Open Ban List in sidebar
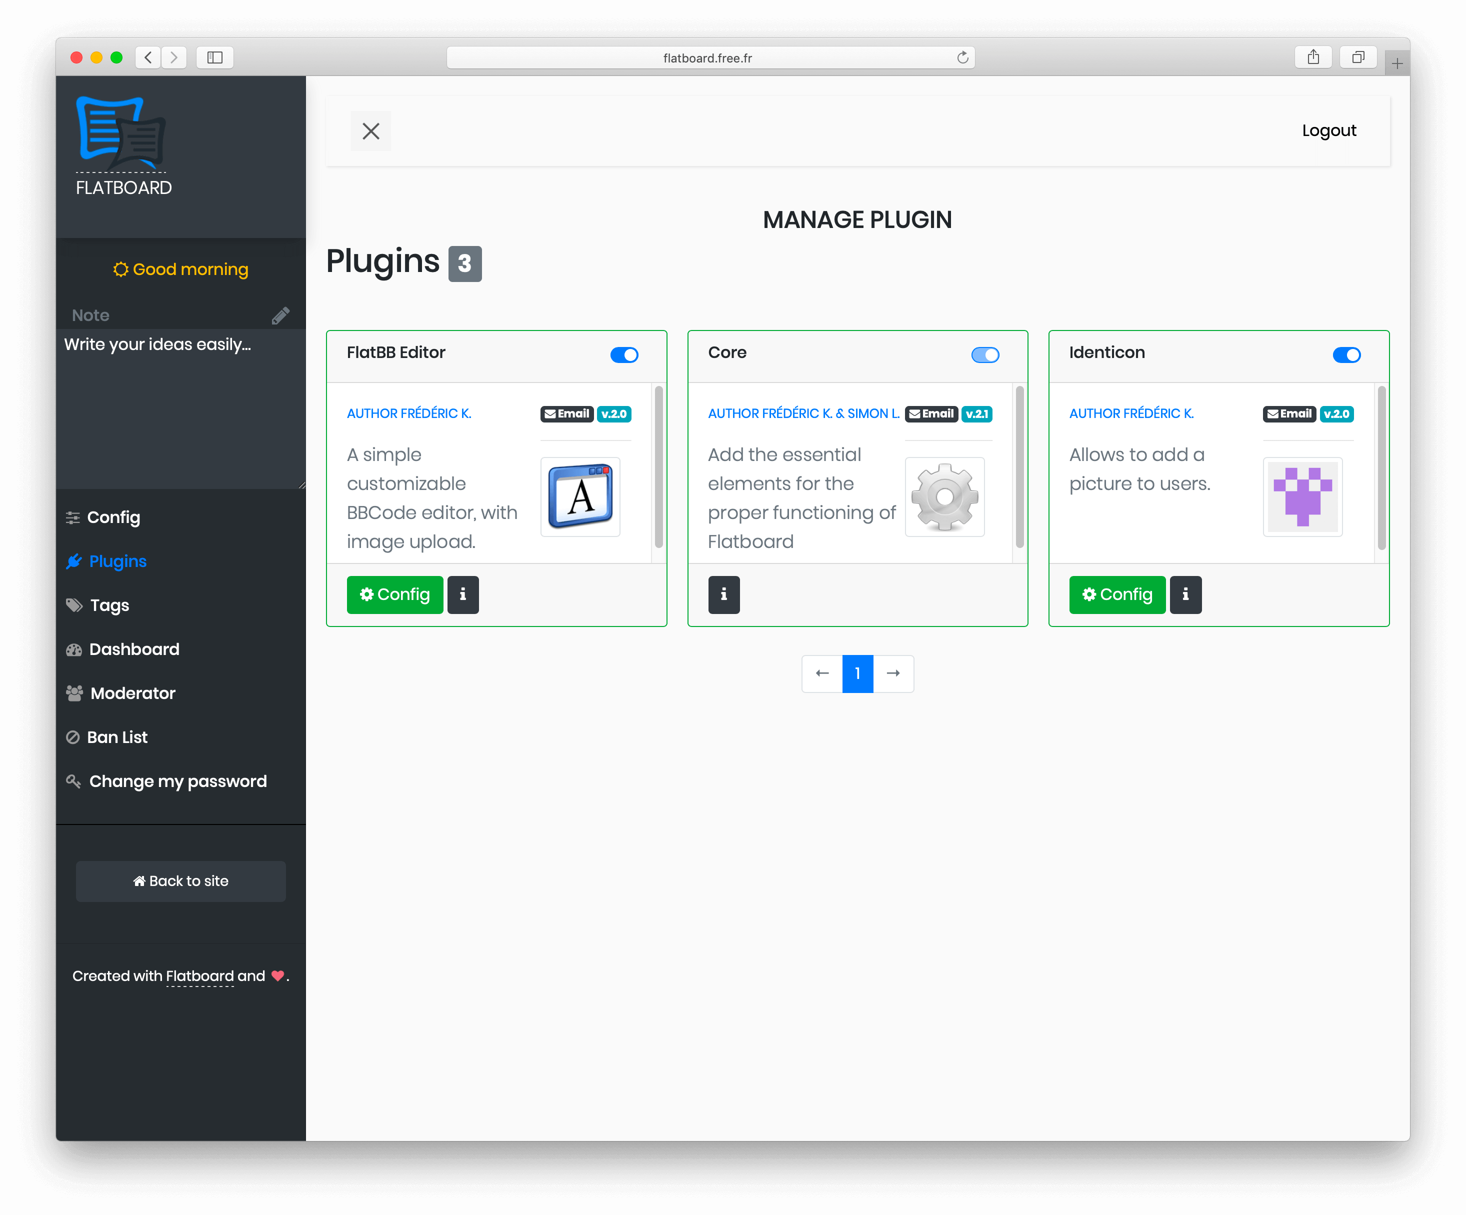This screenshot has height=1215, width=1466. pos(117,737)
